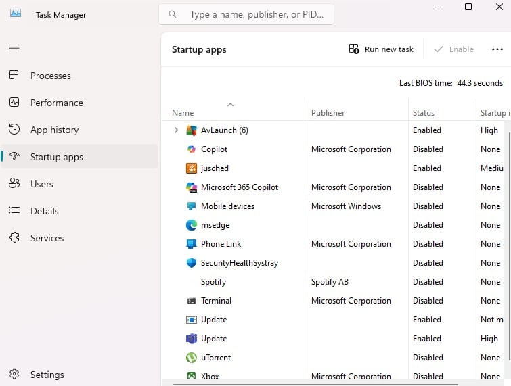The image size is (511, 386).
Task: Click the Microsoft 365 Copilot icon
Action: point(192,187)
